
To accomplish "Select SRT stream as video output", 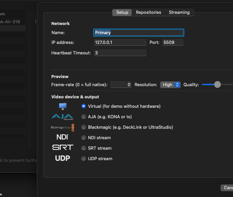I will pyautogui.click(x=84, y=148).
